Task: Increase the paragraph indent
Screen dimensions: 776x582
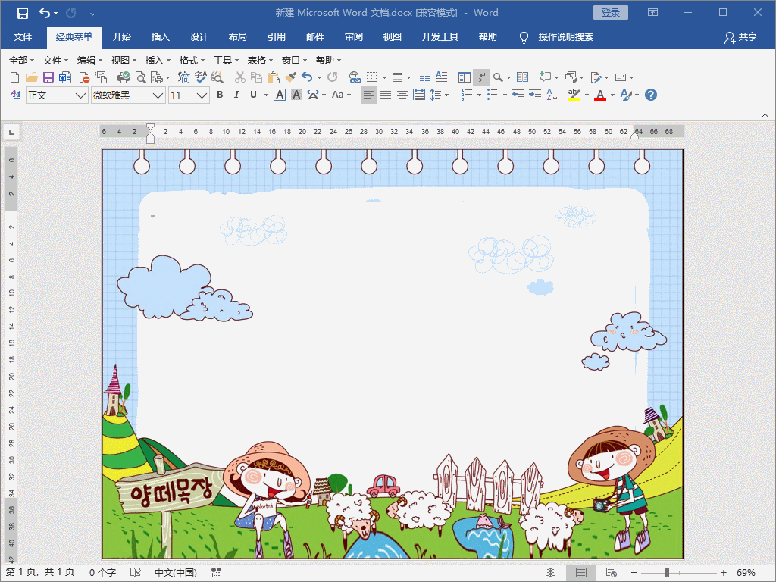Action: point(535,95)
